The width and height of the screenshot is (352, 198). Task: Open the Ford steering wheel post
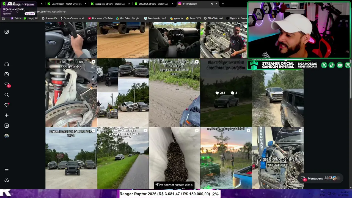click(x=71, y=40)
